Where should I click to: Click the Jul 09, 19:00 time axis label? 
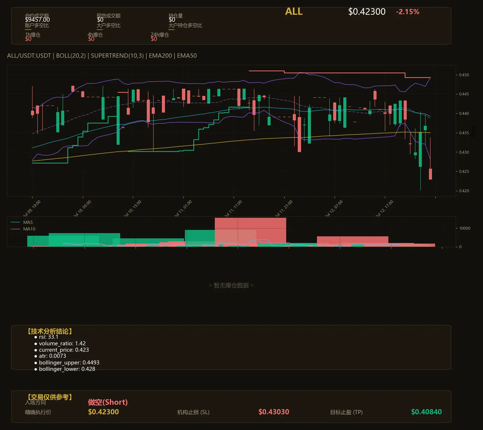pyautogui.click(x=32, y=208)
